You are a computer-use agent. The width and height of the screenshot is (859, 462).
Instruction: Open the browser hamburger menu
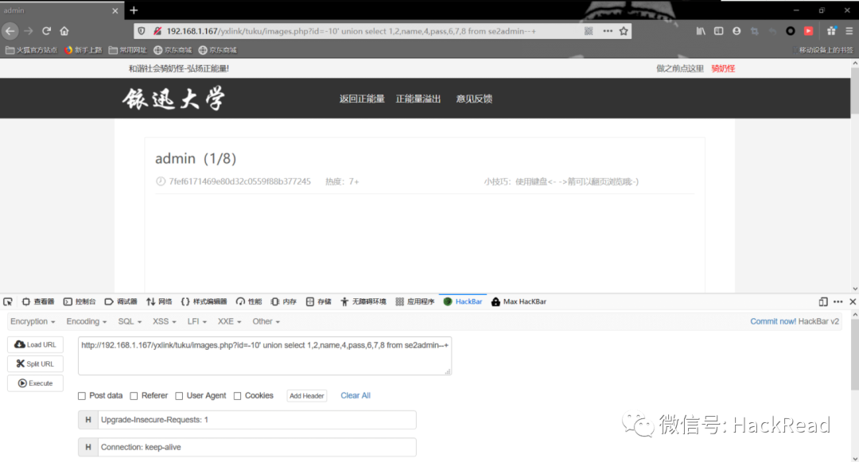tap(849, 31)
